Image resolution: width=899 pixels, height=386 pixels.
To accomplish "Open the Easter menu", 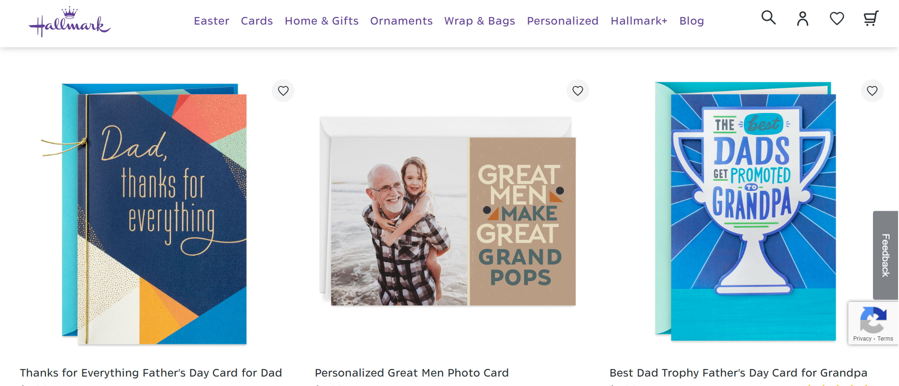I will tap(212, 21).
